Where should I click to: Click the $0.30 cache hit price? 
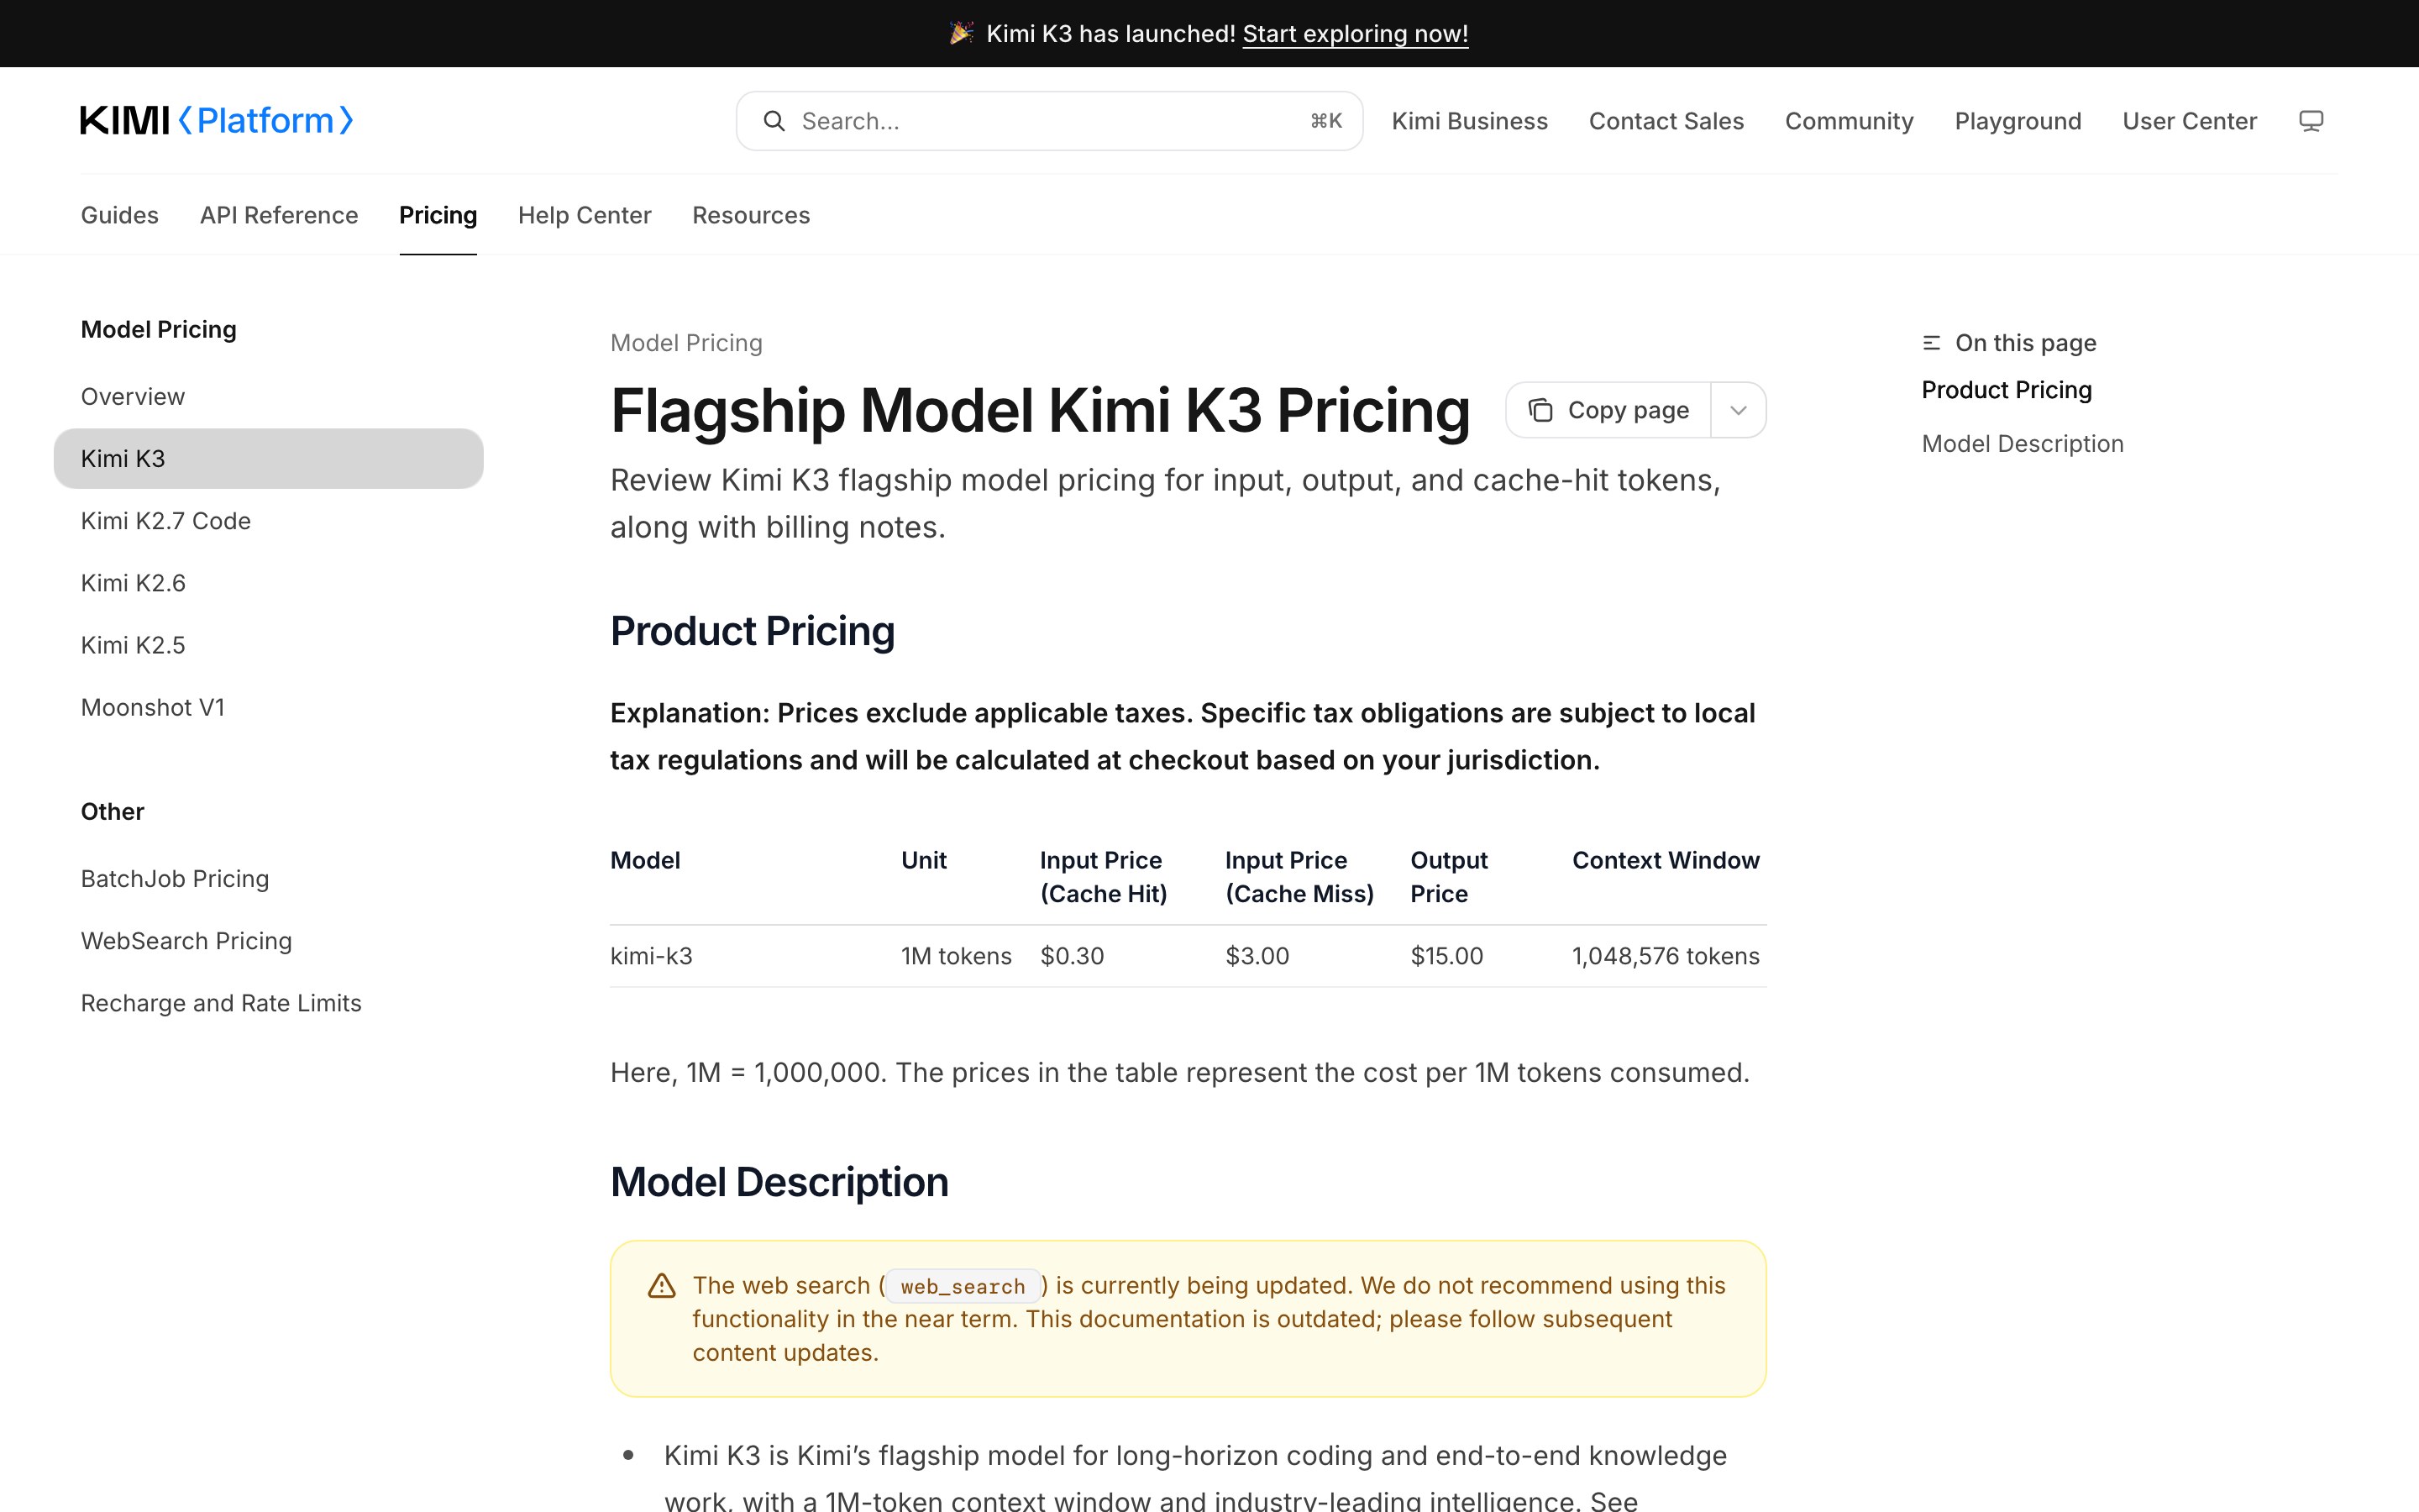point(1073,956)
